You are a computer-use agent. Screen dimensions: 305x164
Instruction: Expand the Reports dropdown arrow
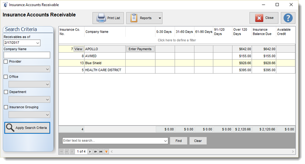(160, 18)
